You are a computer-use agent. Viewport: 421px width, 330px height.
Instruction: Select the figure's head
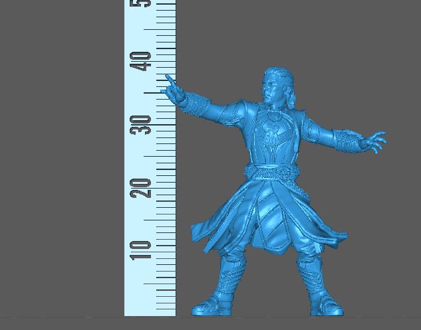pyautogui.click(x=273, y=88)
